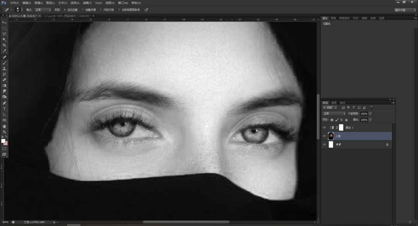Toggle lock position for layer

[x=341, y=120]
